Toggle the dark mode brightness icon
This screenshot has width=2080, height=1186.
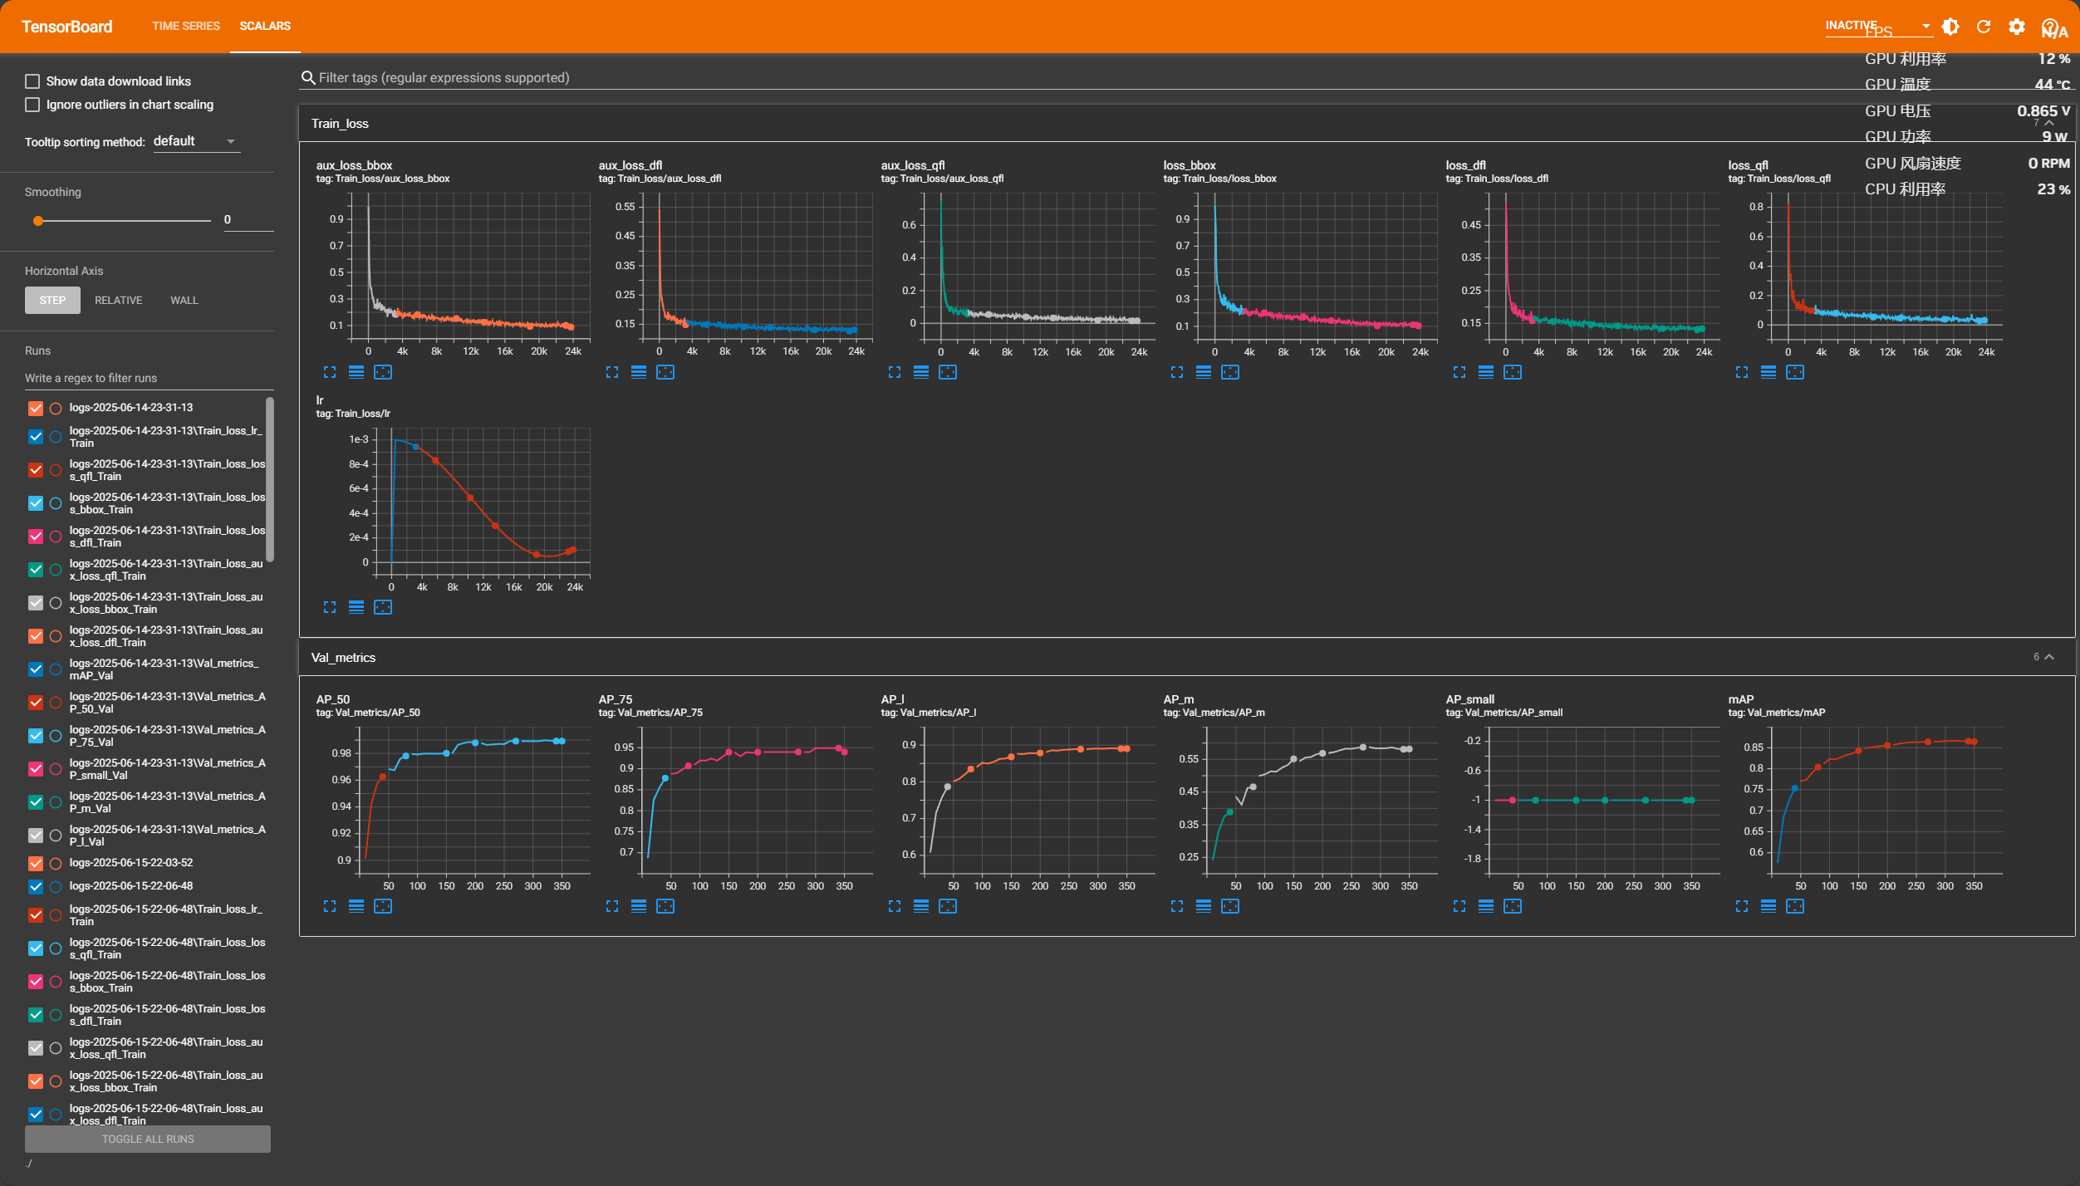tap(1950, 27)
